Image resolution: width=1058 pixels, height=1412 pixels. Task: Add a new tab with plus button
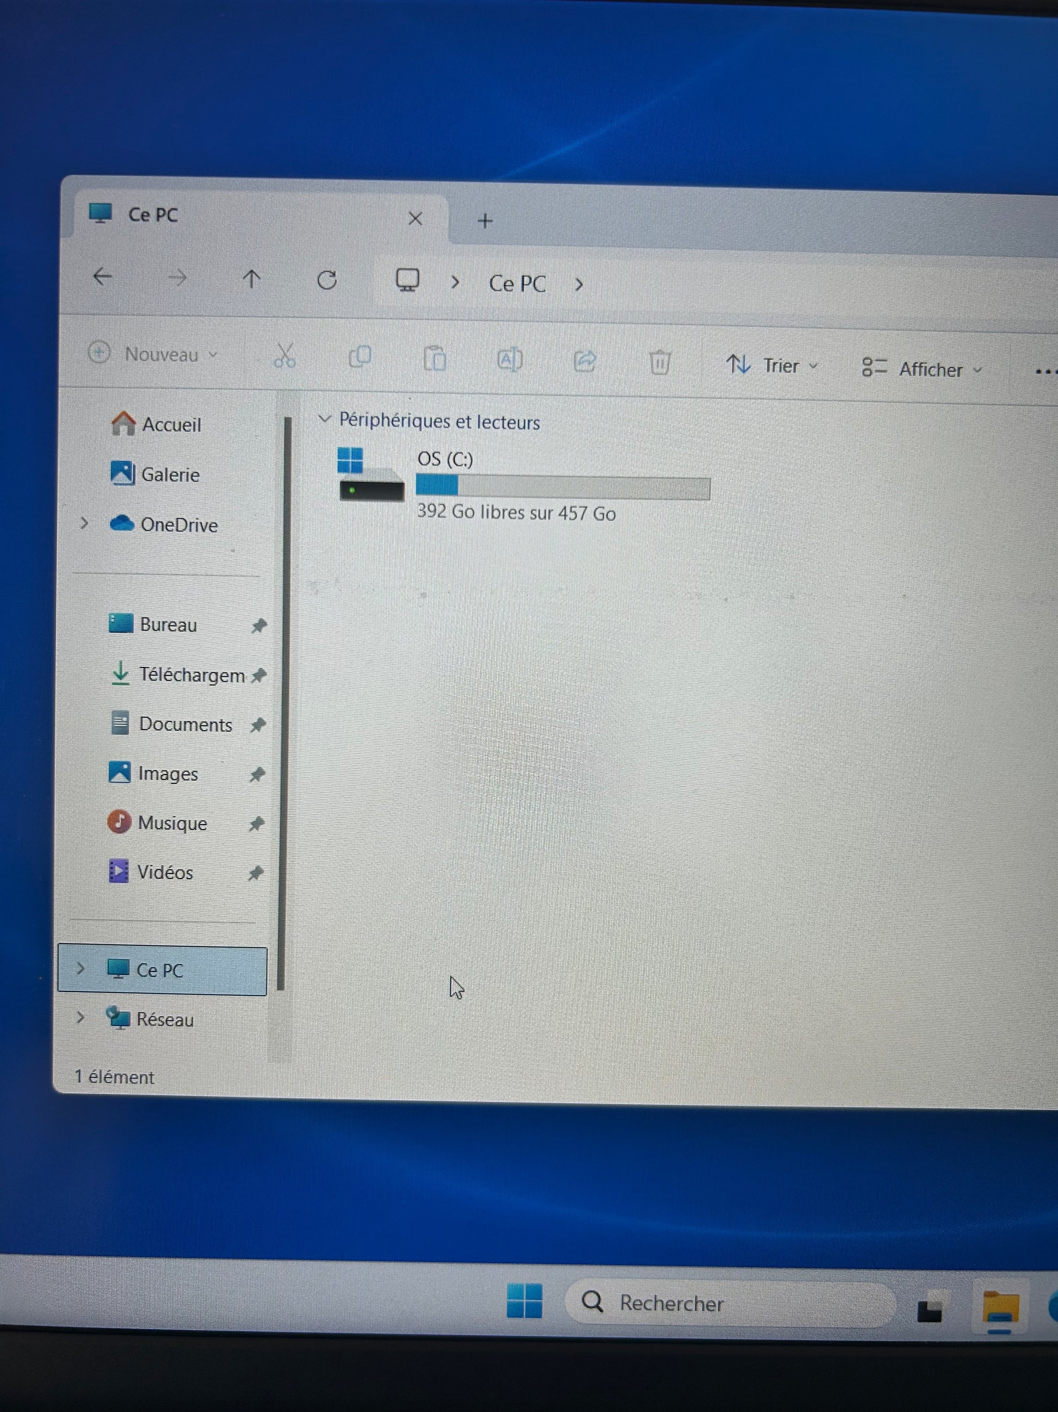(484, 221)
